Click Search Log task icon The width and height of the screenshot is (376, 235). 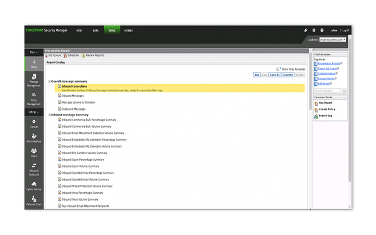(316, 116)
